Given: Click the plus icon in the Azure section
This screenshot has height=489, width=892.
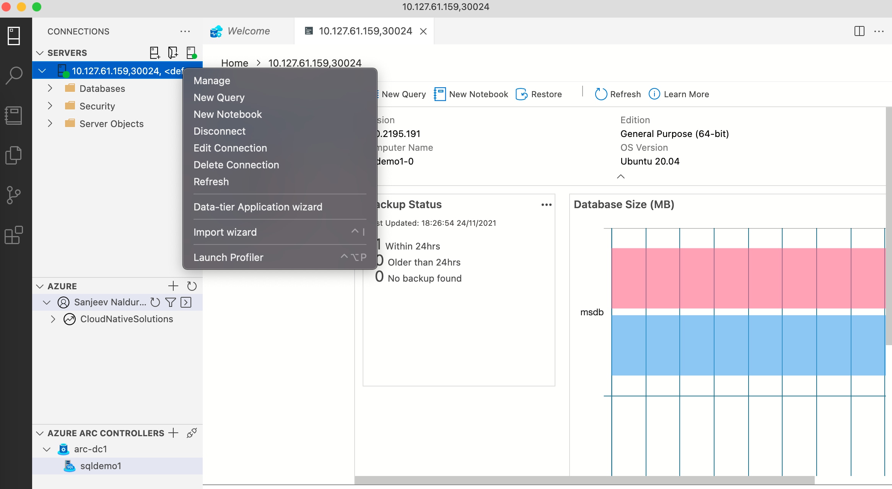Looking at the screenshot, I should tap(173, 286).
